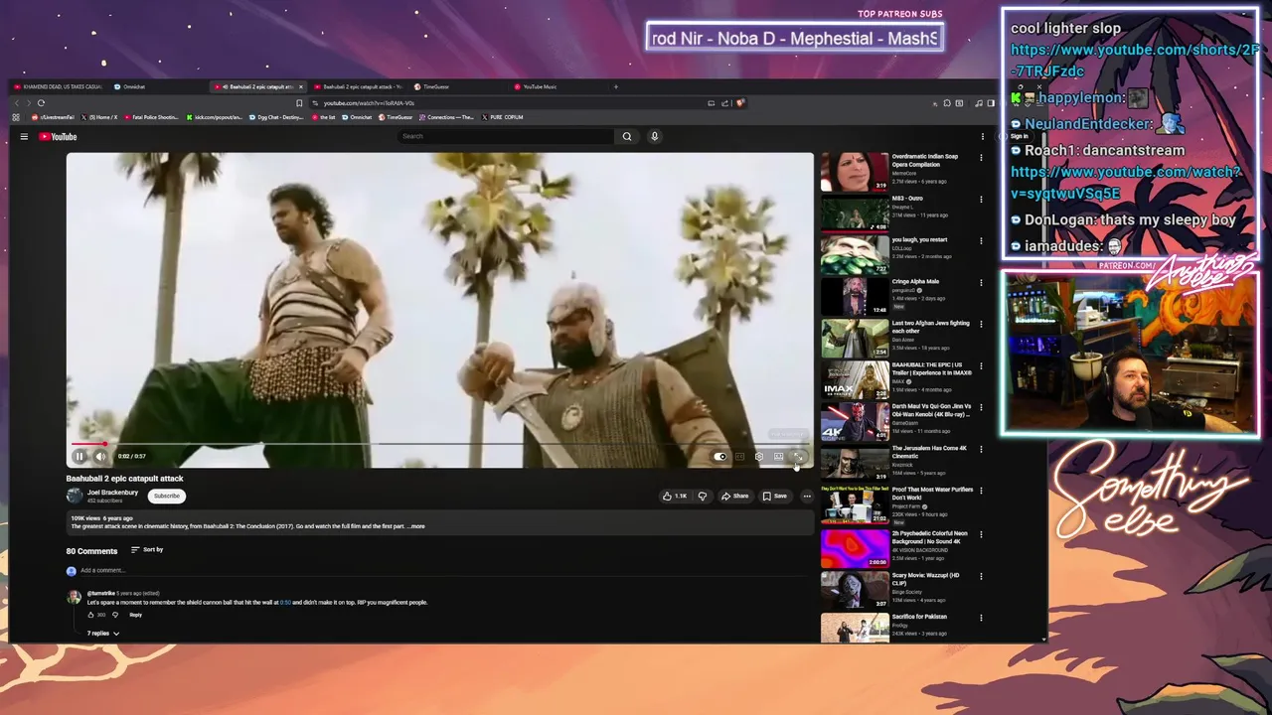Turn on subtitles with the CC icon
This screenshot has width=1272, height=715.
click(739, 457)
